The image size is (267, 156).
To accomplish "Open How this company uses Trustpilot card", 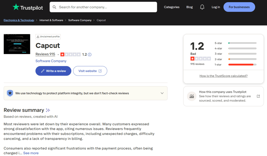I will [x=223, y=96].
